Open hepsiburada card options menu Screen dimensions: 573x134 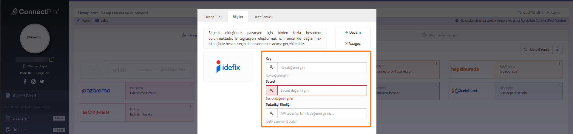(559, 64)
